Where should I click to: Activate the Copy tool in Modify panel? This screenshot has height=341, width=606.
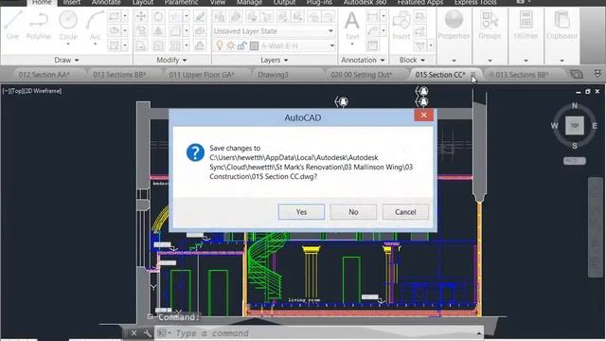[x=141, y=31]
